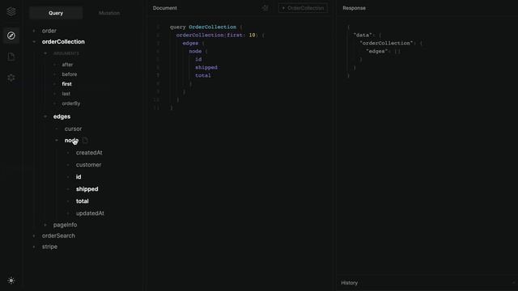Enable the after argument

pos(67,65)
